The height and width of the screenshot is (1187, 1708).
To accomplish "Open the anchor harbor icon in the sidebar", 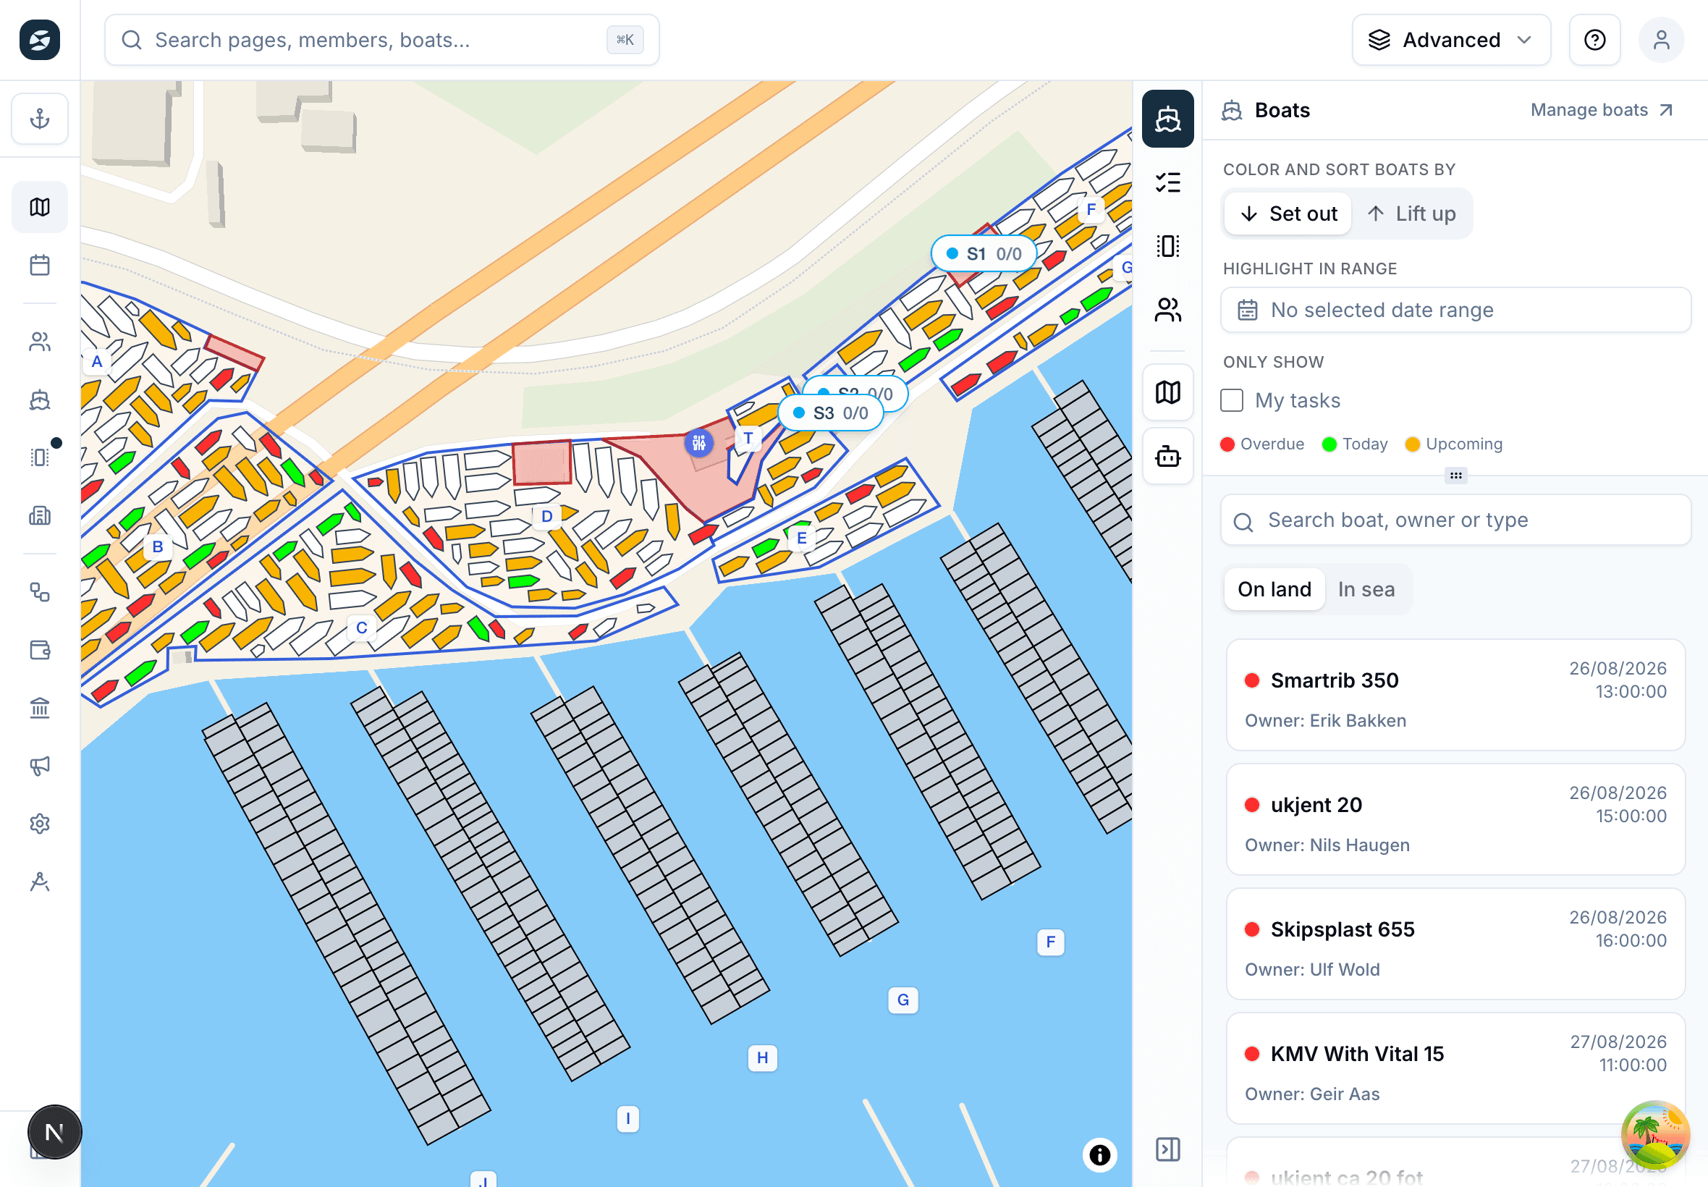I will point(39,118).
